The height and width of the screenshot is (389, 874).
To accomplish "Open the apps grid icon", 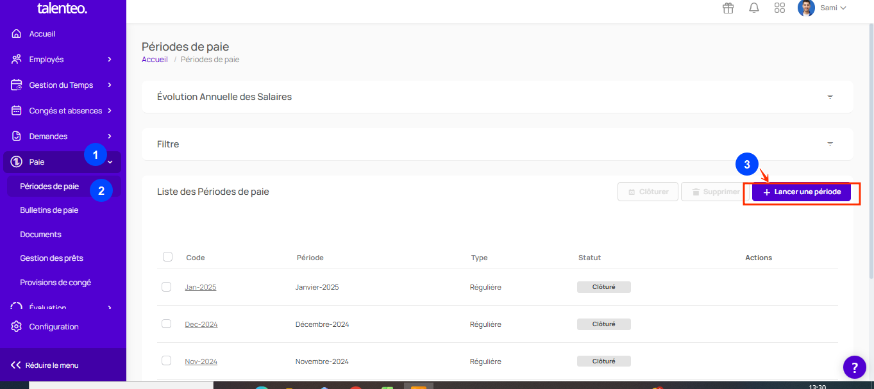I will (x=780, y=8).
